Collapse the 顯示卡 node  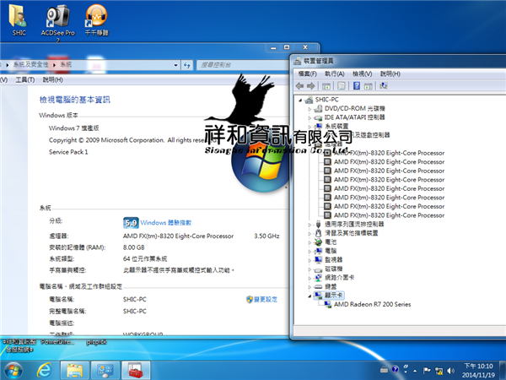point(310,296)
